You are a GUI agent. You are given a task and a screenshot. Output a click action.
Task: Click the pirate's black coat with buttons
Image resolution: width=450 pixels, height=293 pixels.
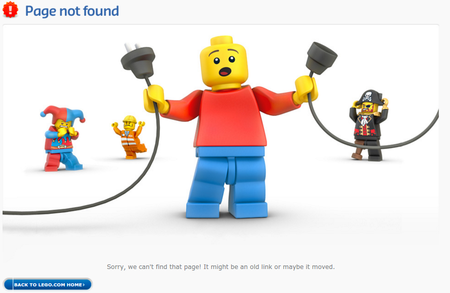pyautogui.click(x=366, y=126)
